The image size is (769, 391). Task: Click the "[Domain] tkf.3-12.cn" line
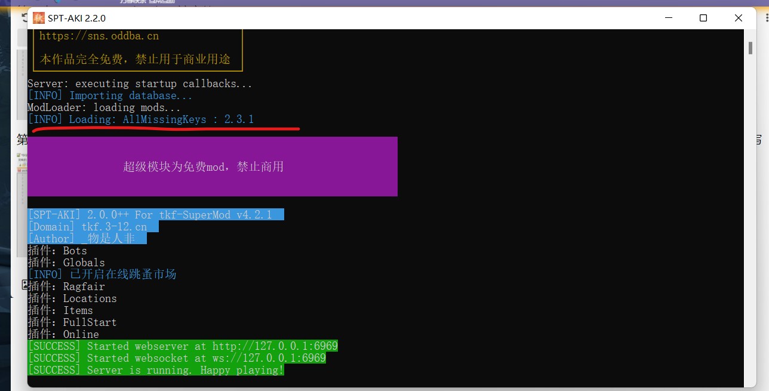click(x=93, y=227)
